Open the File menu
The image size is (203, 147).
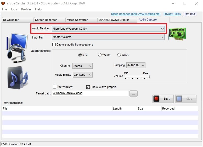[4, 9]
